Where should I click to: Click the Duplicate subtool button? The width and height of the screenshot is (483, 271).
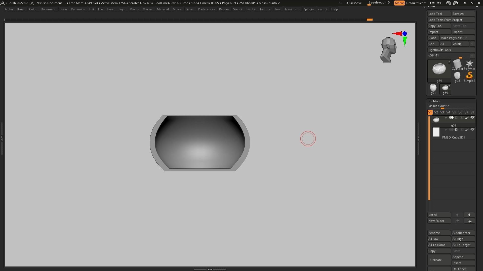coord(439,260)
